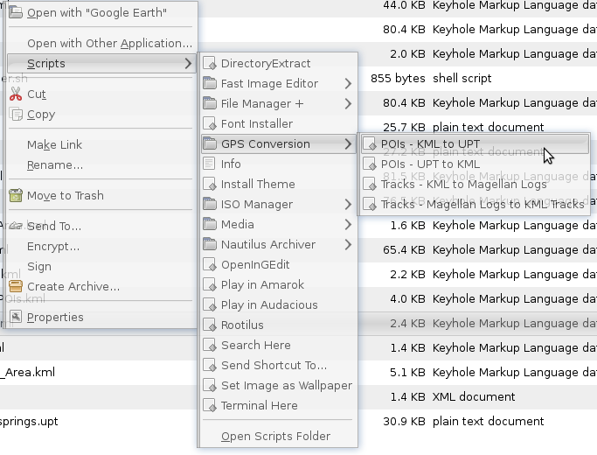Expand the GPS Conversion submenu arrow
This screenshot has height=455, width=597.
coord(348,144)
